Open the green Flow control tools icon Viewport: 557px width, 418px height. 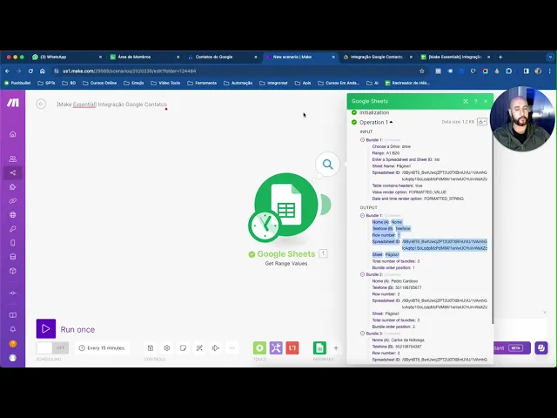pos(259,348)
